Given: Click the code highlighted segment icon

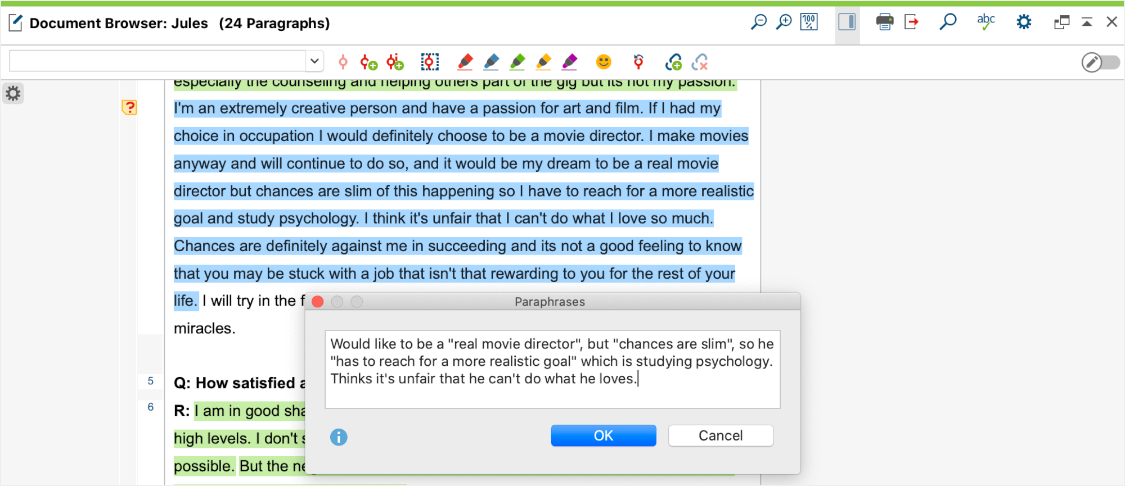Looking at the screenshot, I should click(343, 62).
